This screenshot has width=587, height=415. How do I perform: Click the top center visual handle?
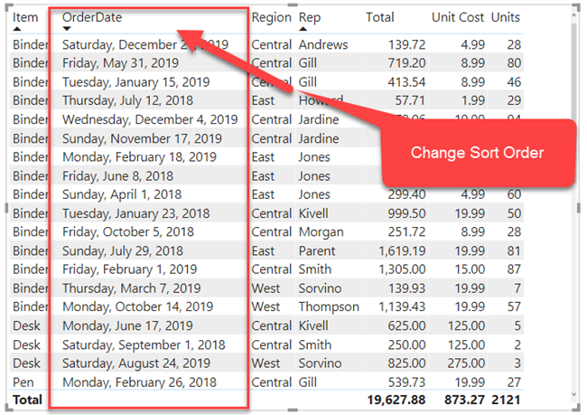[x=293, y=5]
